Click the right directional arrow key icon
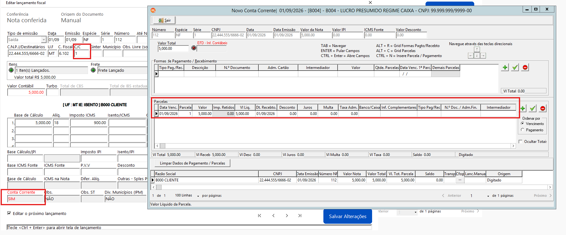 coord(483,56)
